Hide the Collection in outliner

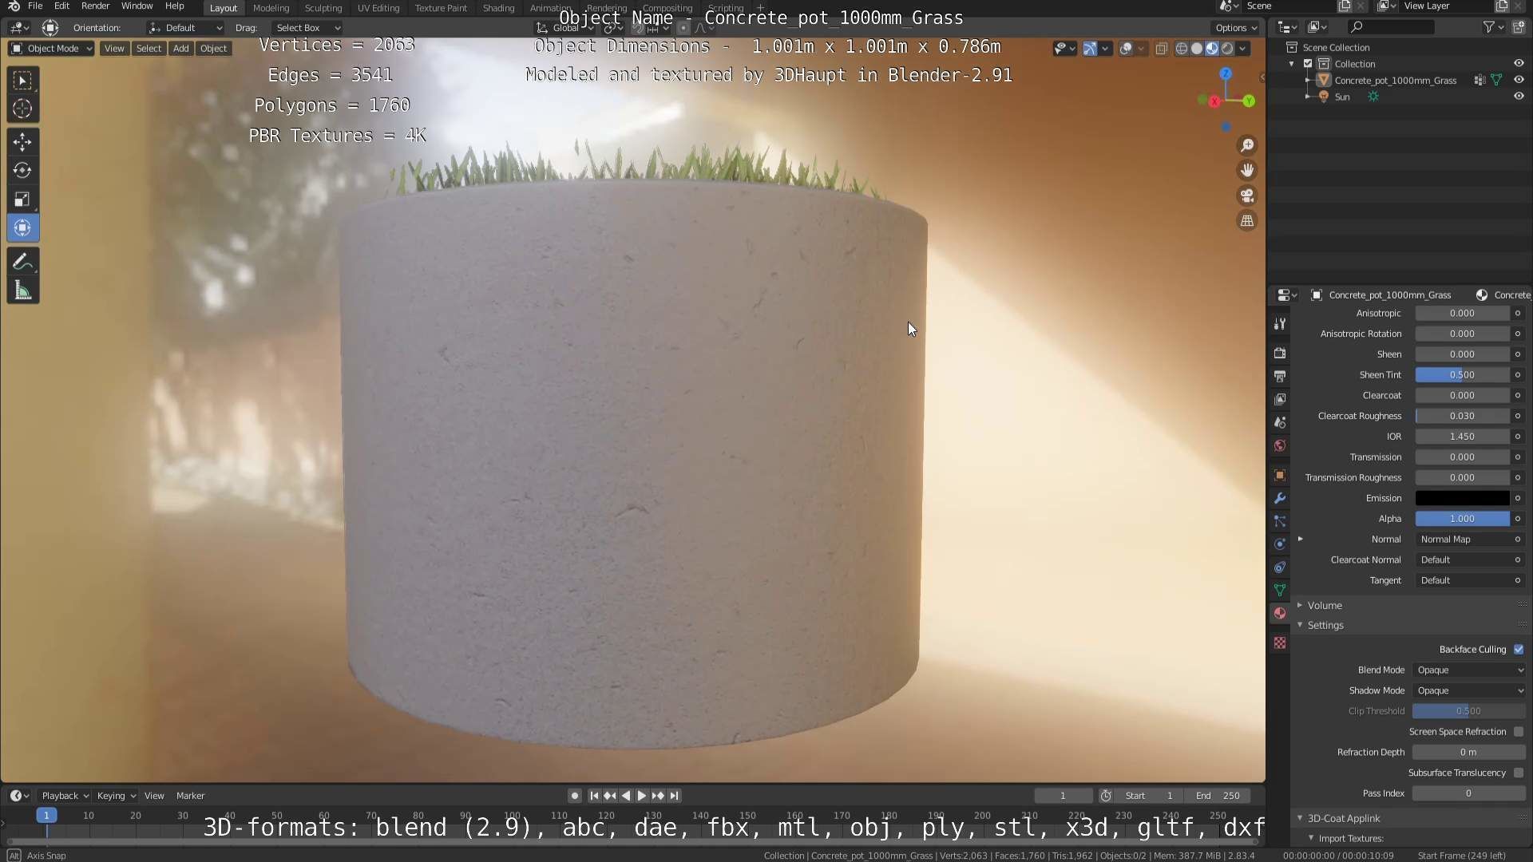(1519, 64)
